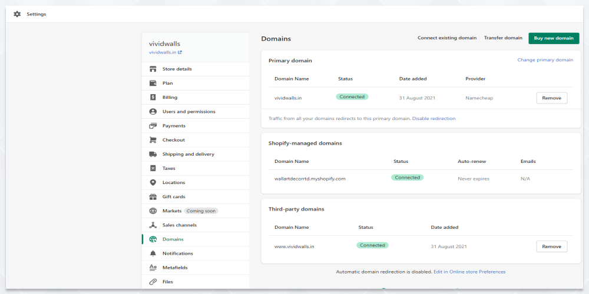The image size is (589, 294).
Task: Select Markets in the sidebar
Action: click(x=196, y=211)
